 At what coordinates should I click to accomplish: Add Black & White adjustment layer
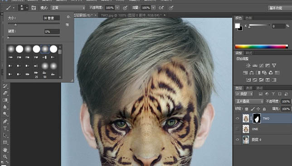point(258,73)
